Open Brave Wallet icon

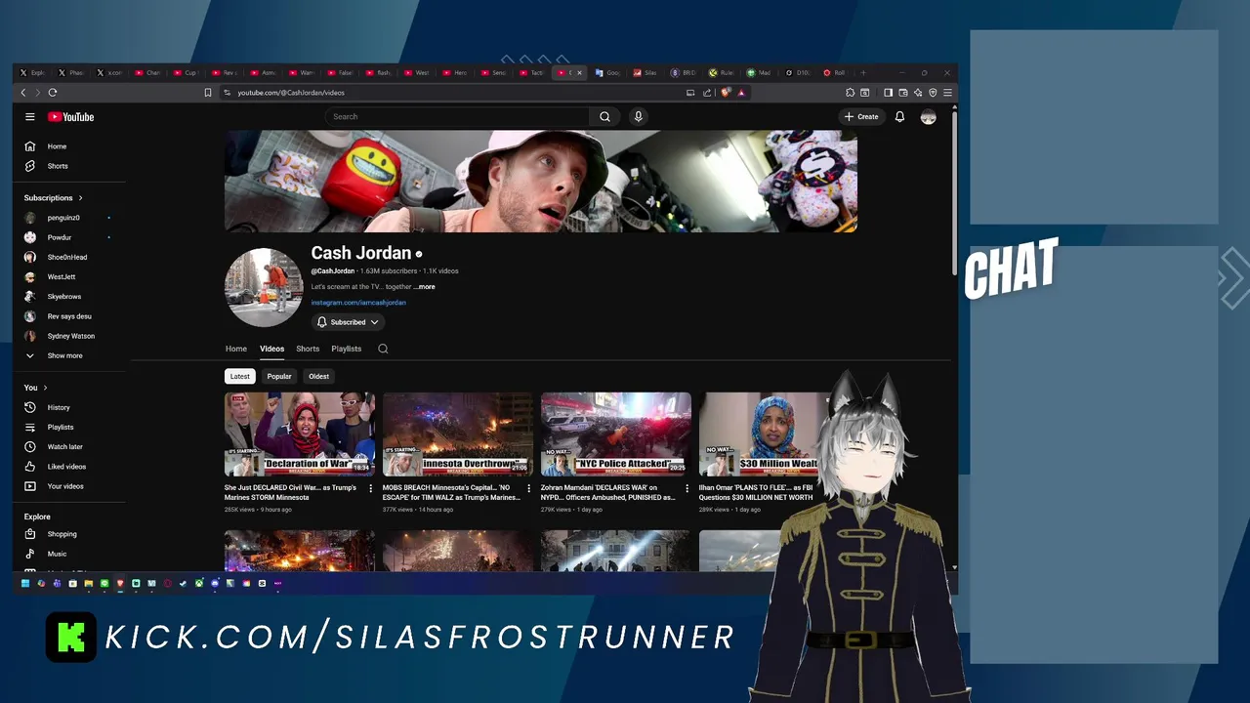(x=903, y=93)
